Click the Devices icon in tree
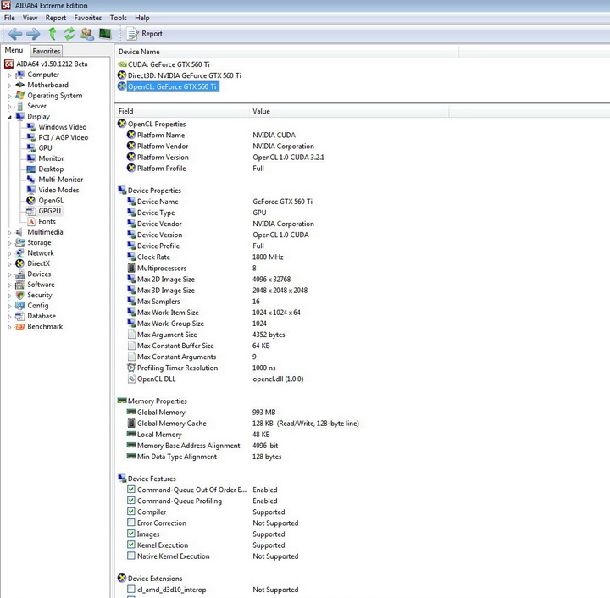Image resolution: width=610 pixels, height=598 pixels. (19, 274)
